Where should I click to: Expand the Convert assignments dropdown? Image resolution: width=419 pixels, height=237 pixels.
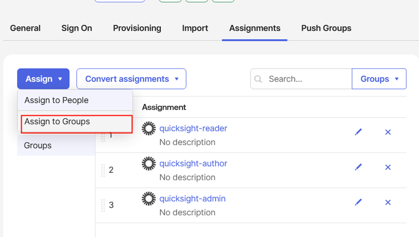click(x=131, y=79)
